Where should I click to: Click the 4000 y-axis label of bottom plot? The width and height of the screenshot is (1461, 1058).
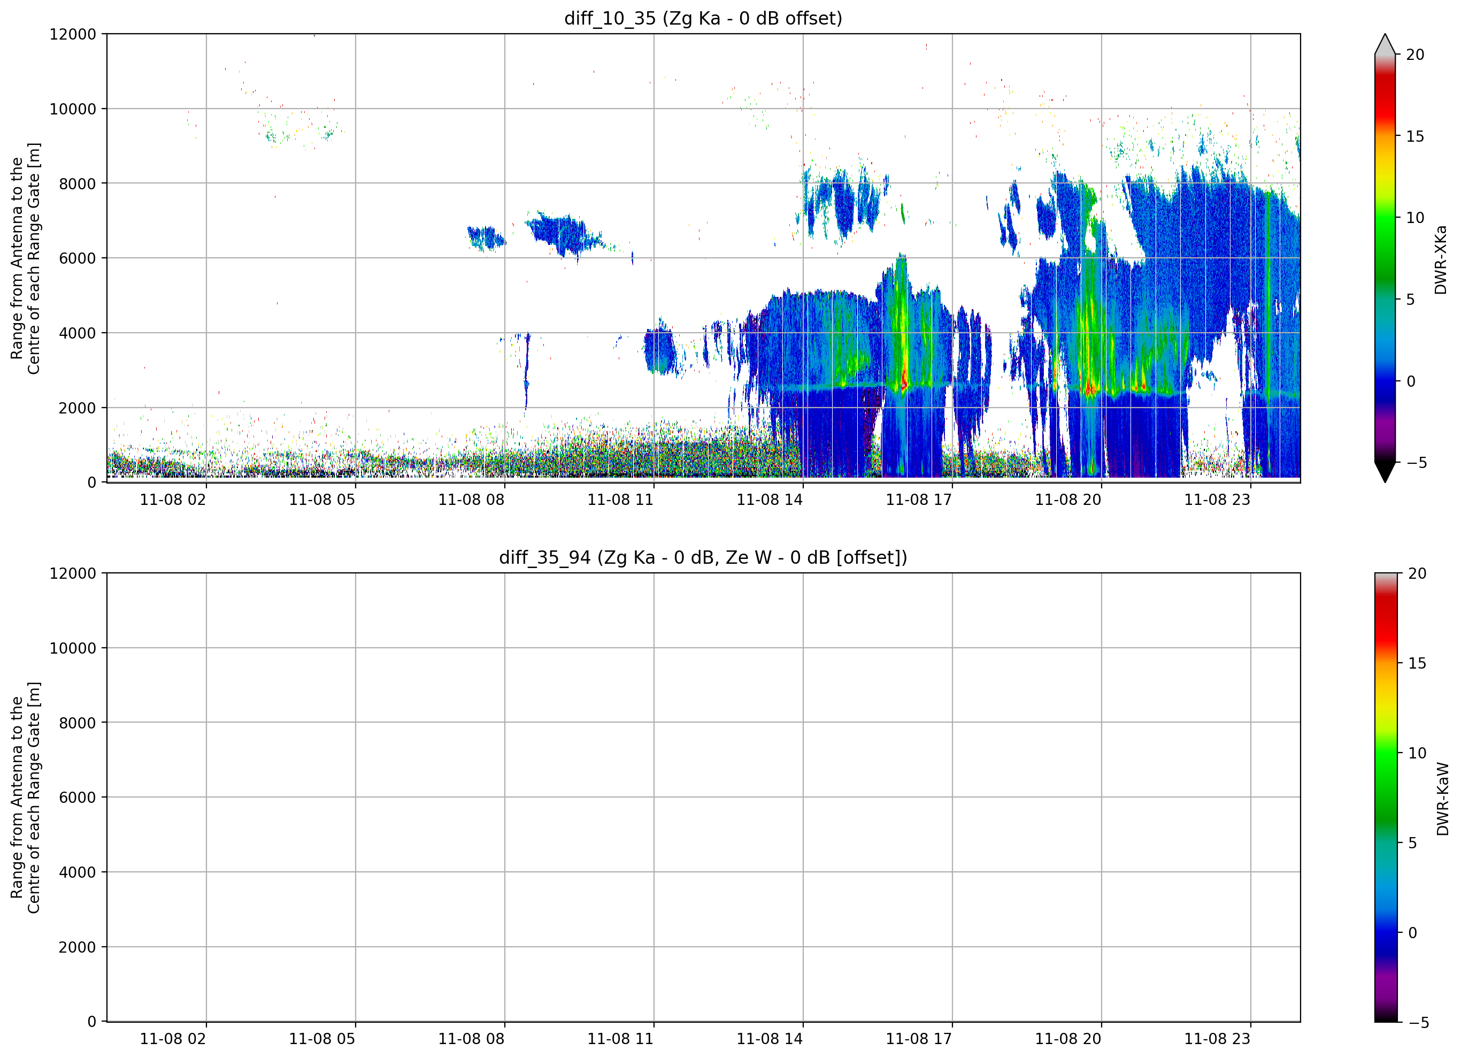point(78,872)
